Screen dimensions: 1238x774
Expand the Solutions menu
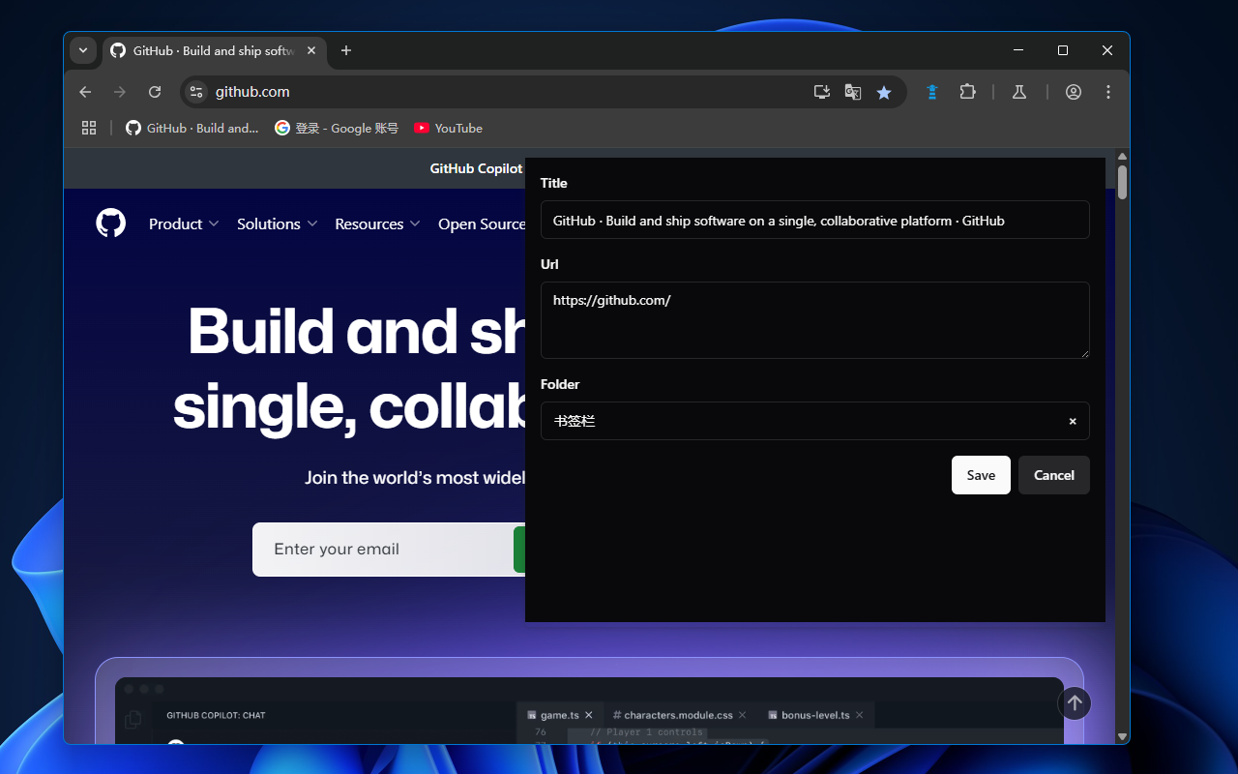(x=278, y=223)
